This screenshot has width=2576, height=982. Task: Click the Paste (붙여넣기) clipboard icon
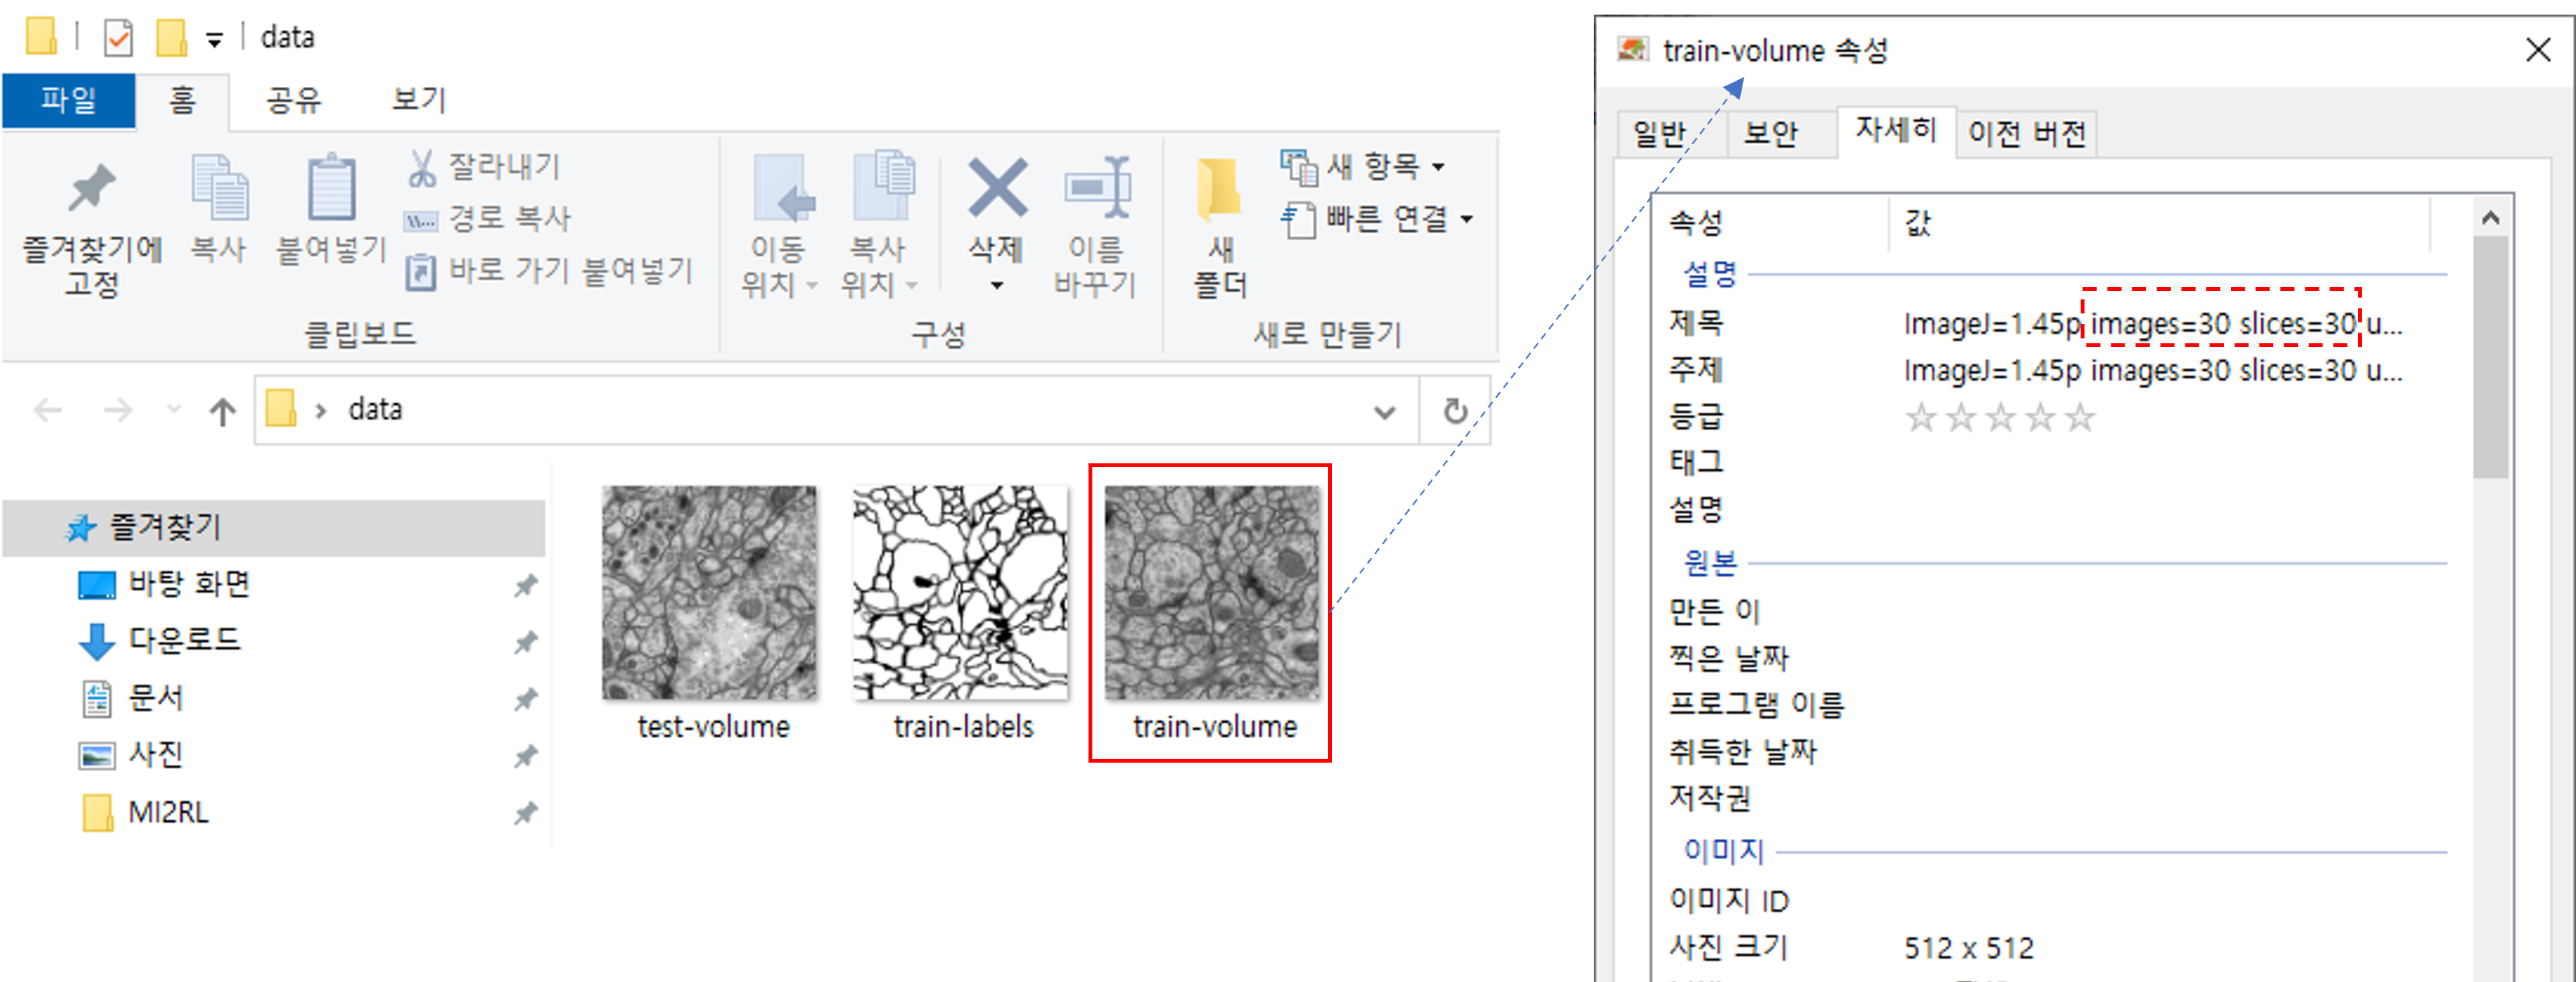coord(331,189)
